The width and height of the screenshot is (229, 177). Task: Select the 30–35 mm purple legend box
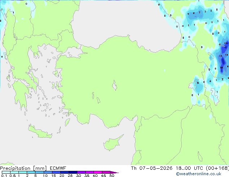[x=81, y=172]
